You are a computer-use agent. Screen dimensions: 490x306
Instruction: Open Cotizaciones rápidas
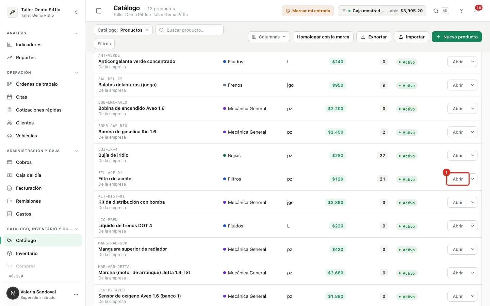pyautogui.click(x=43, y=110)
